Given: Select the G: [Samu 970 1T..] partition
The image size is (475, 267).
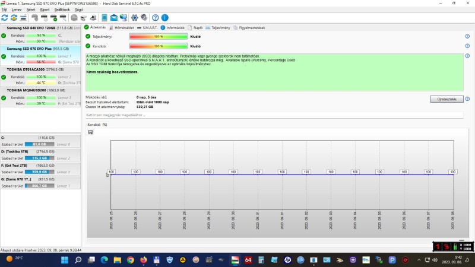Looking at the screenshot, I should 40,183.
